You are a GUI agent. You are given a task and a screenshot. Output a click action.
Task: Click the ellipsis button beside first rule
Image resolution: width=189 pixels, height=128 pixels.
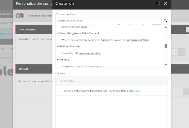point(182,52)
